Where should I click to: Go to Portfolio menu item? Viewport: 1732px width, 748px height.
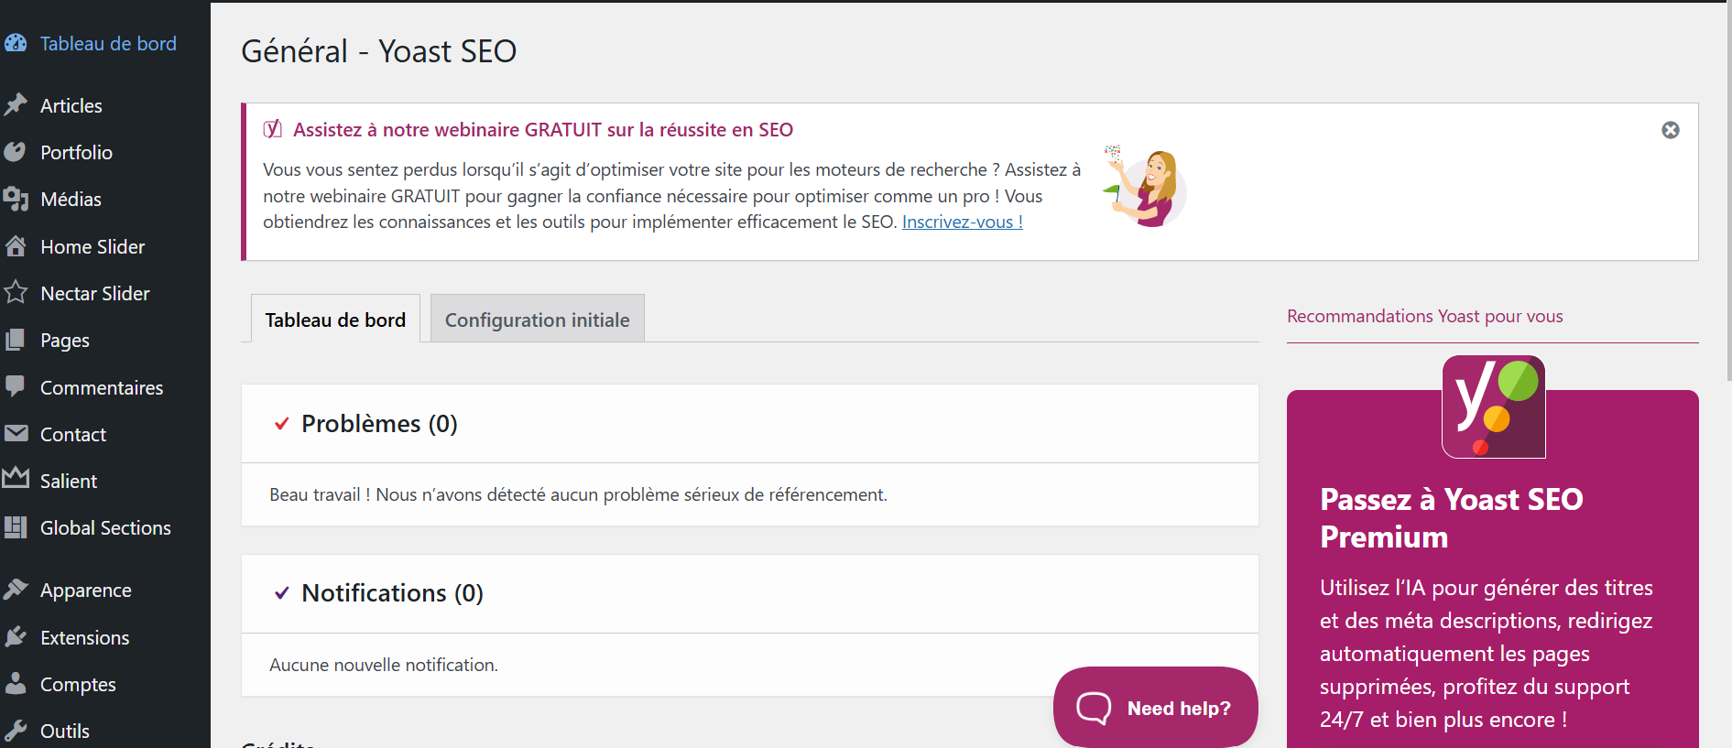pos(77,152)
